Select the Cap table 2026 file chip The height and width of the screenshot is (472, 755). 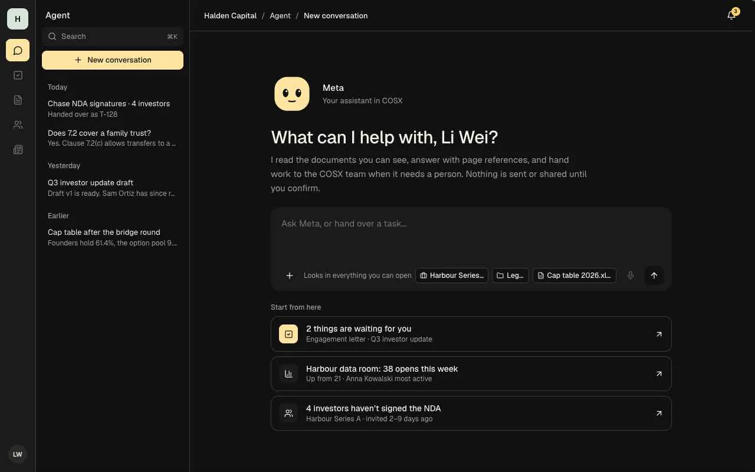(x=575, y=276)
